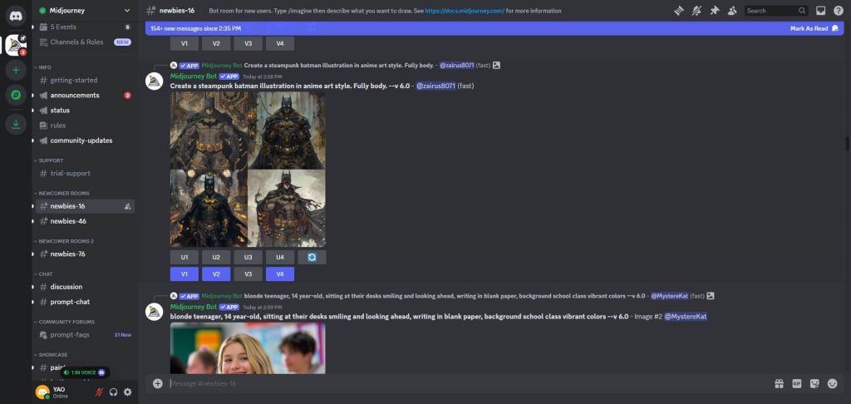Click the Explore Discoverable Servers compass icon
The height and width of the screenshot is (404, 851).
pyautogui.click(x=16, y=96)
